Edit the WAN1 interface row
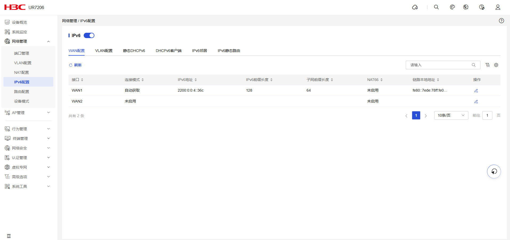This screenshot has width=510, height=240. point(476,91)
